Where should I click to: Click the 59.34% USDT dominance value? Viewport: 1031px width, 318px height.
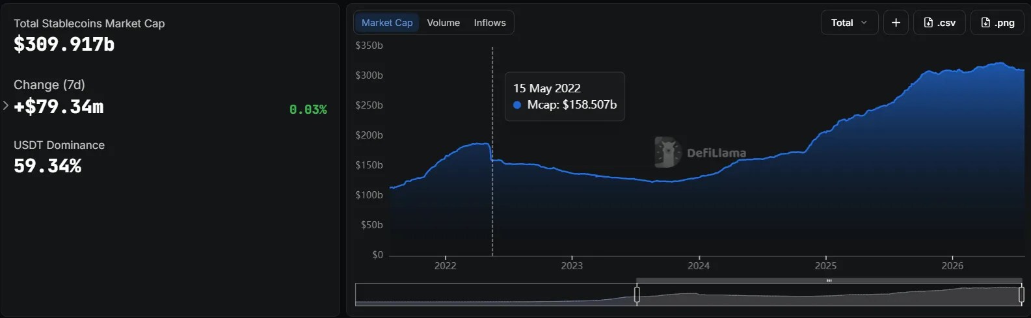(x=47, y=166)
